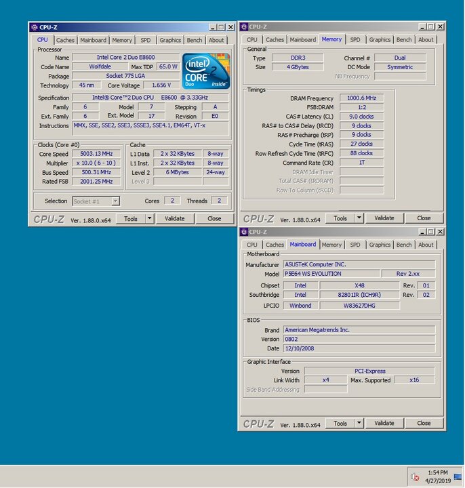Image resolution: width=465 pixels, height=488 pixels.
Task: Click the Row Refresh Cycle Time 88 clocks
Action: pyautogui.click(x=362, y=153)
